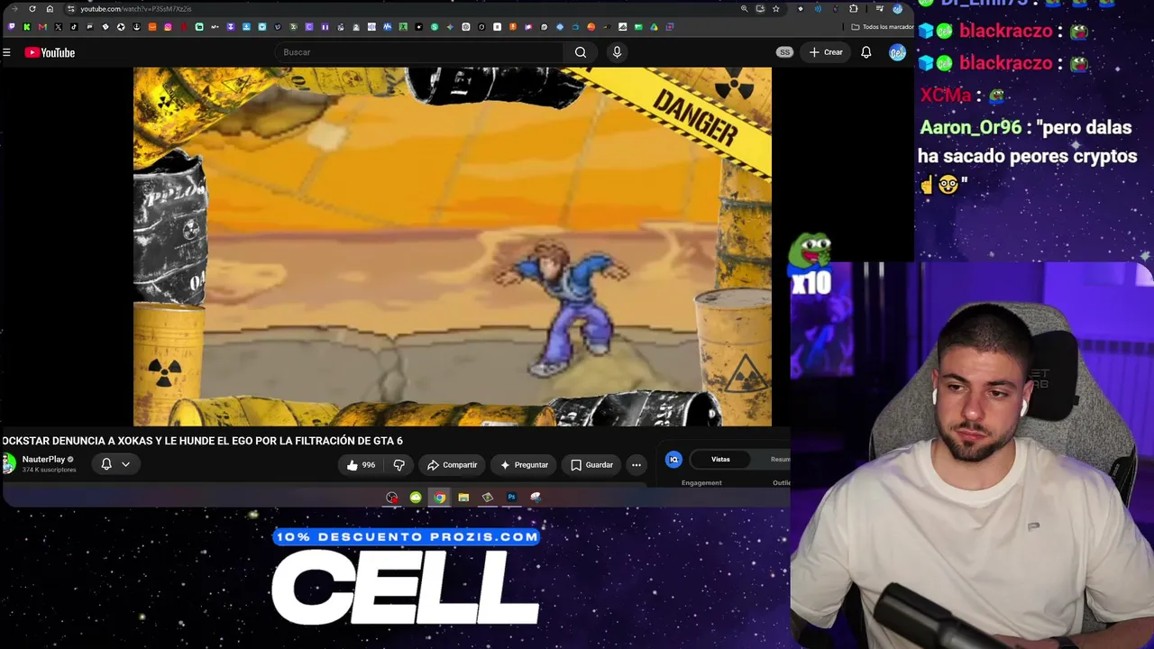Open the TikTok bookmark in the bookmarks bar
The image size is (1154, 649).
click(74, 27)
